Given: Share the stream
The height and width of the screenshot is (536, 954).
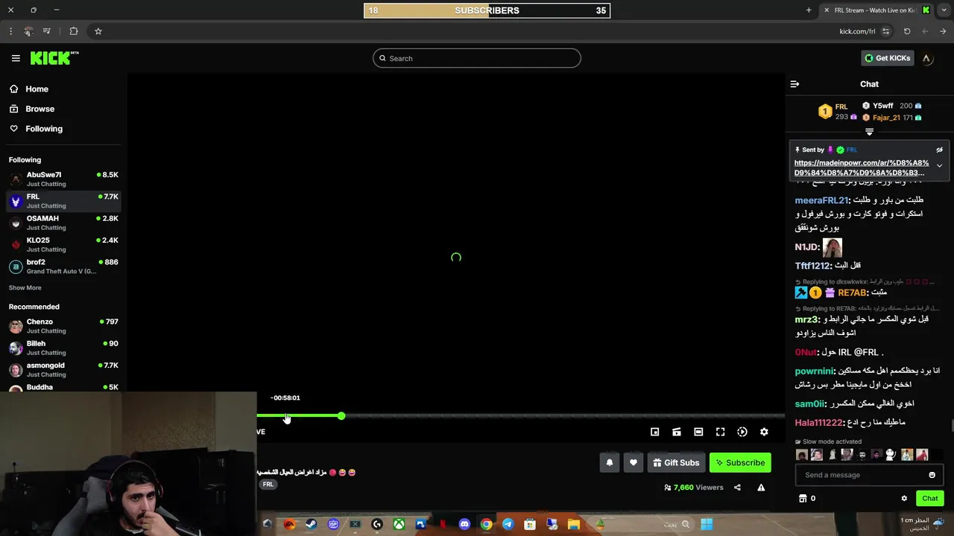Looking at the screenshot, I should tap(737, 488).
